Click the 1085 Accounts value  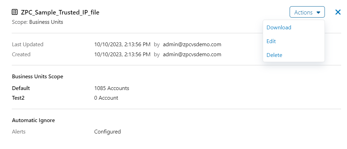click(111, 88)
